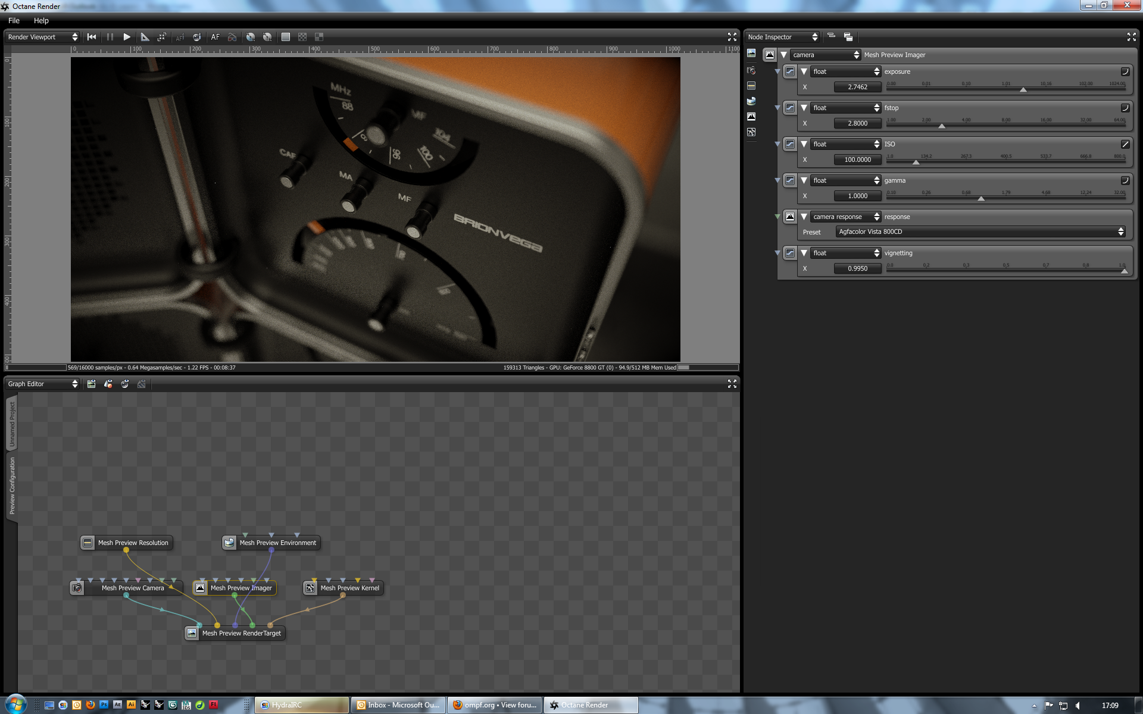
Task: Open the exposure float type dropdown
Action: pyautogui.click(x=846, y=71)
